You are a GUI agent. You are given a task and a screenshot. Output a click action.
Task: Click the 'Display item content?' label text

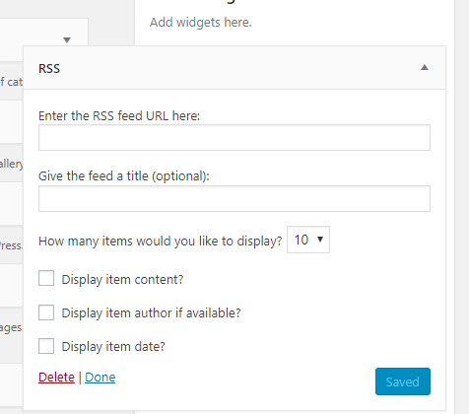pos(122,280)
